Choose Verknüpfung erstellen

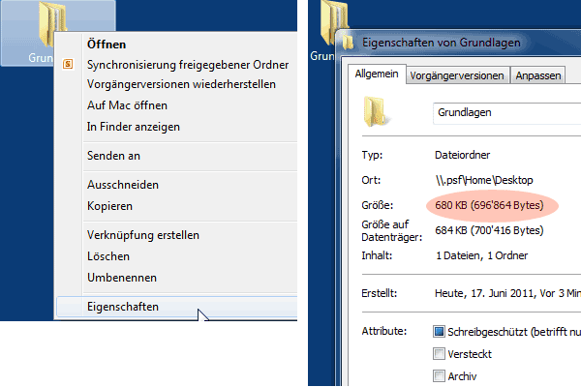(142, 234)
